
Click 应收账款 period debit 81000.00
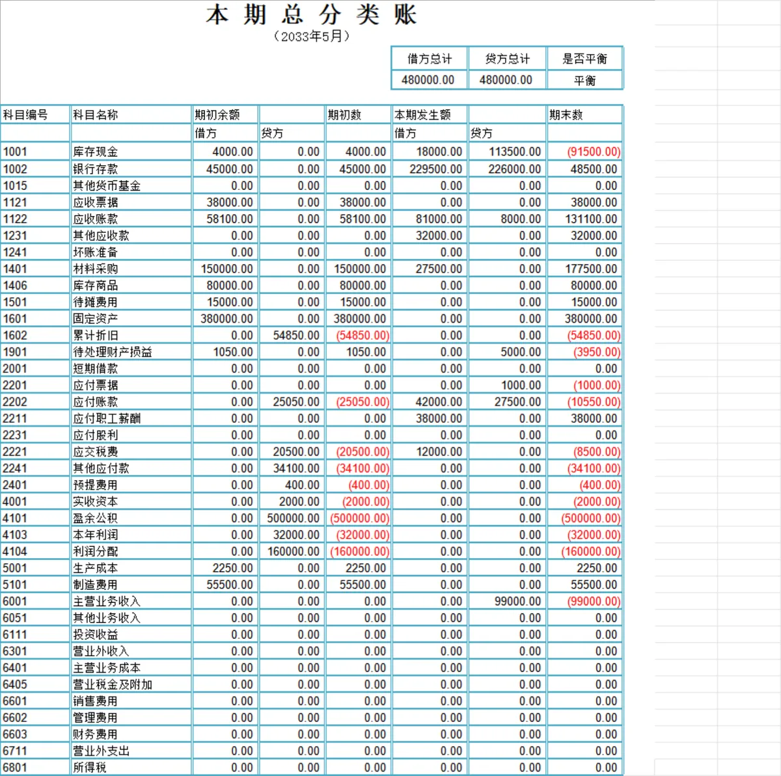(x=439, y=219)
